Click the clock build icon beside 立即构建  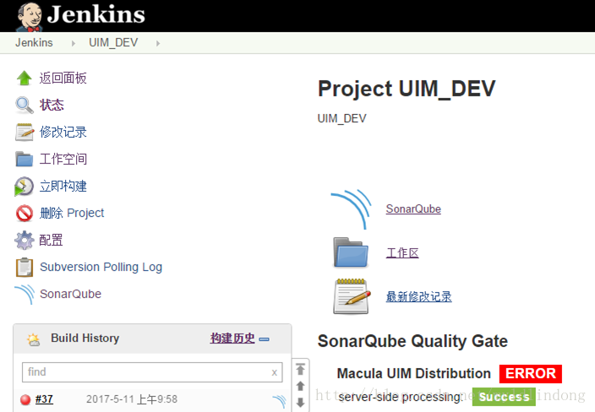[24, 186]
